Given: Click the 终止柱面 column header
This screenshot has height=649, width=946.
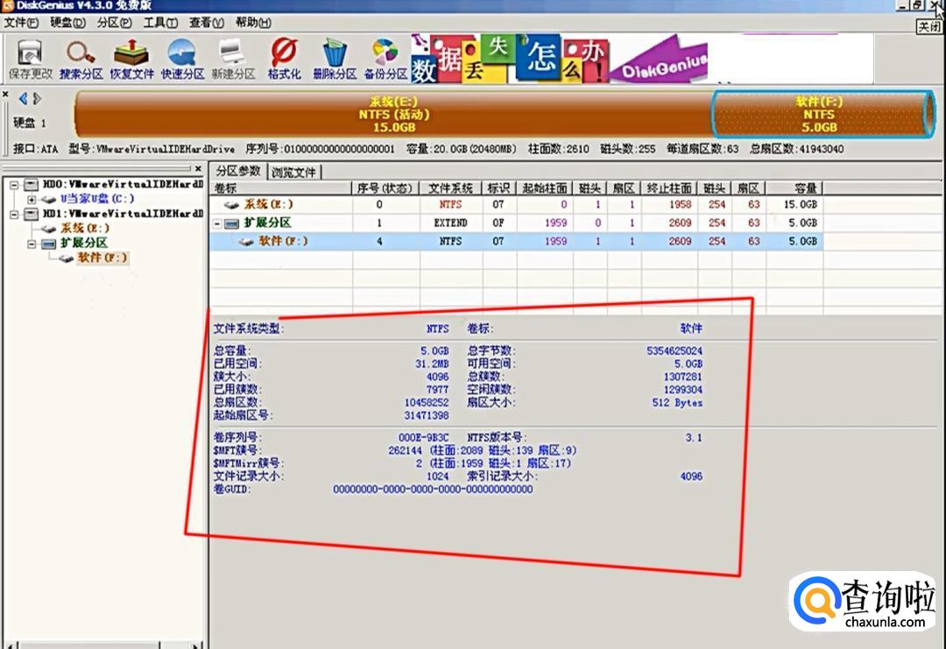Looking at the screenshot, I should click(x=669, y=188).
